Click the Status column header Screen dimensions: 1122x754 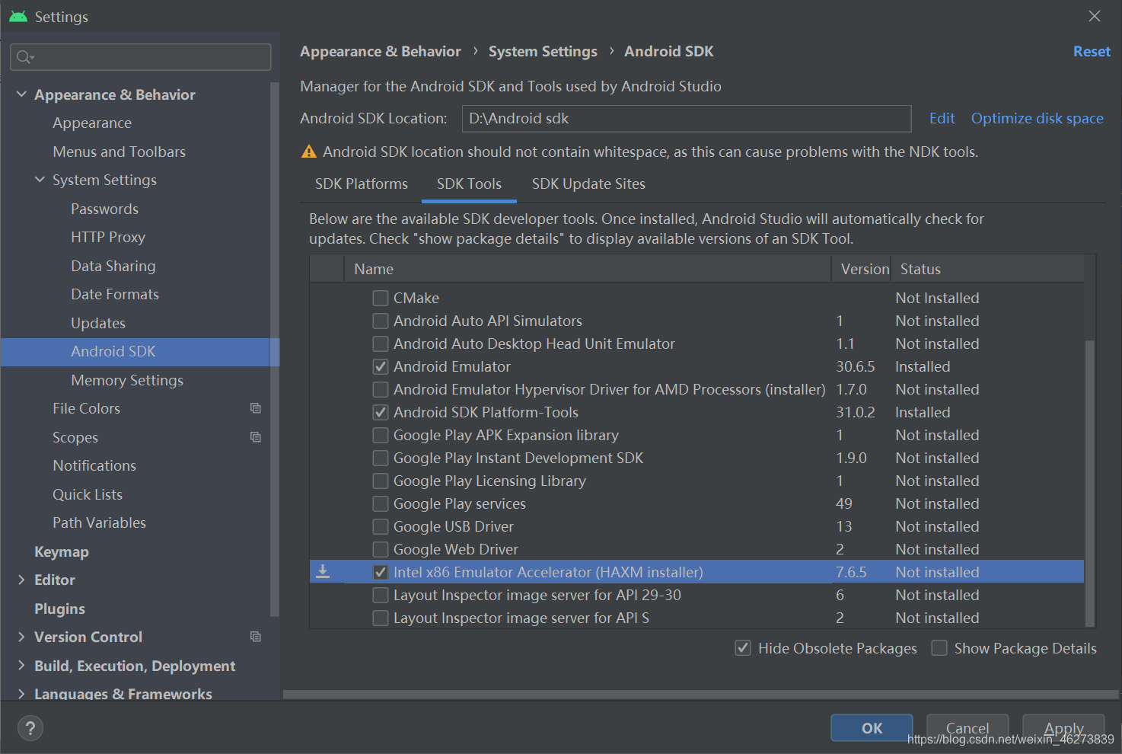987,269
